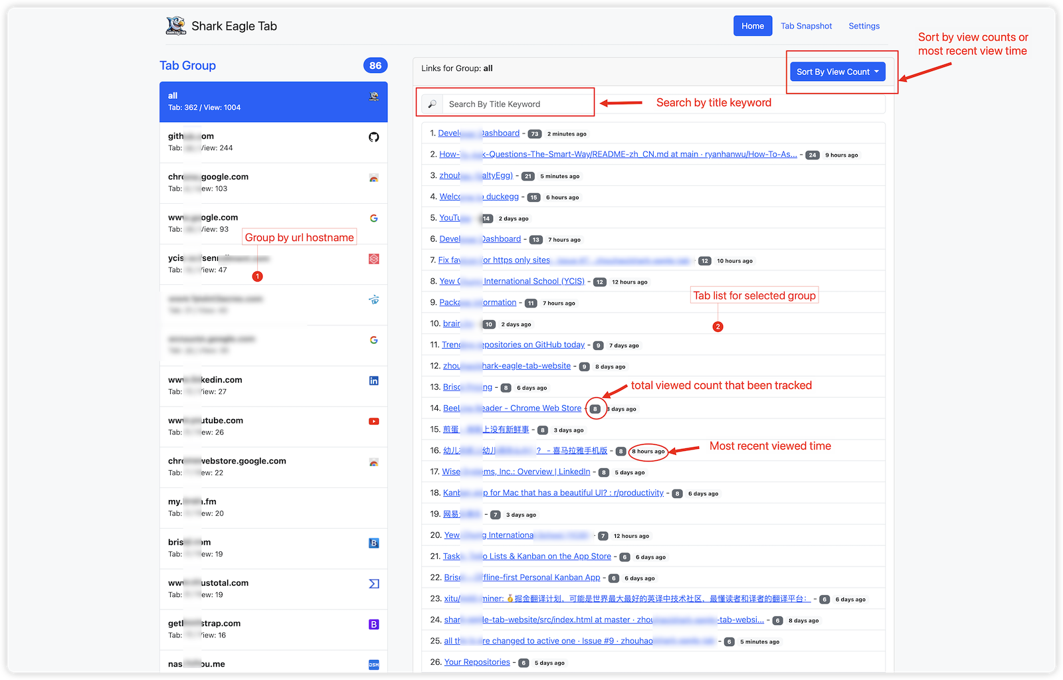Viewport: 1063px width, 680px height.
Task: Open 'Trending repositories on GitHub today' link
Action: click(x=513, y=345)
